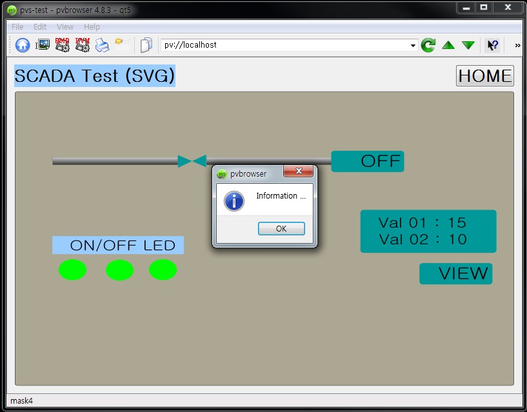Image resolution: width=527 pixels, height=412 pixels.
Task: Switch the OFF valve state to on
Action: [367, 161]
